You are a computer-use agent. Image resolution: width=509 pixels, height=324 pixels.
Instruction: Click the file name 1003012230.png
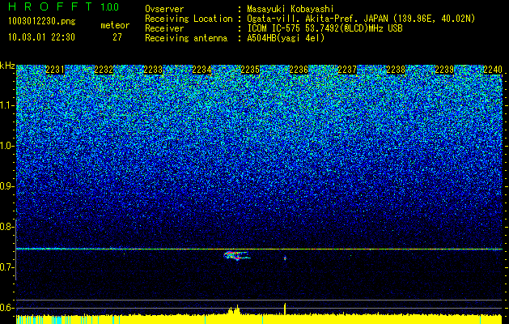42,21
